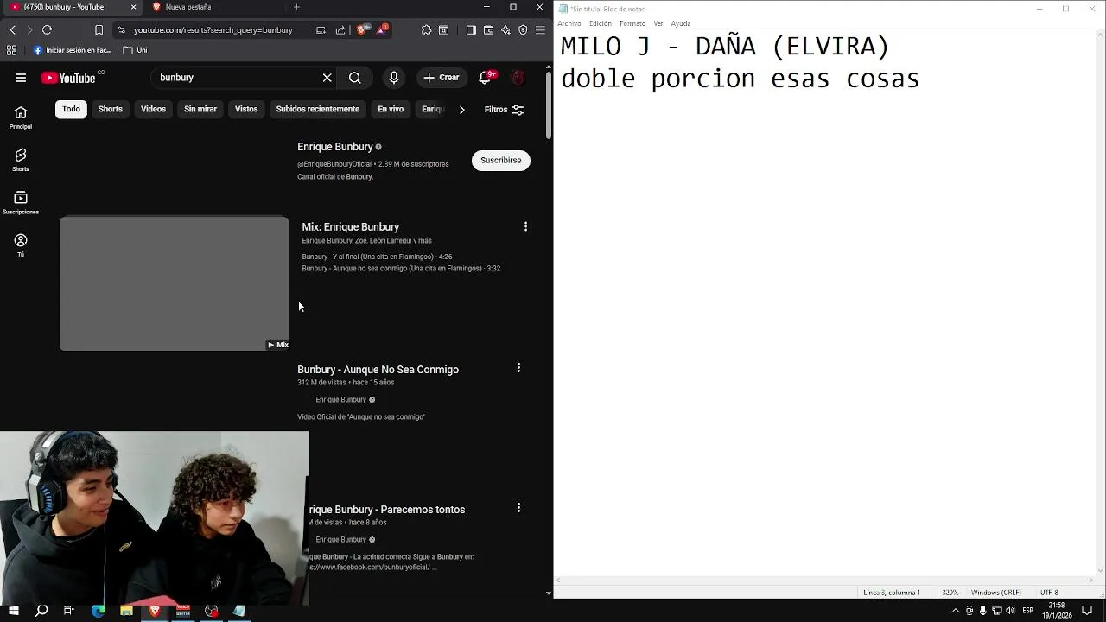Bookmark this page in Brave
Viewport: 1106px width, 622px height.
99,29
